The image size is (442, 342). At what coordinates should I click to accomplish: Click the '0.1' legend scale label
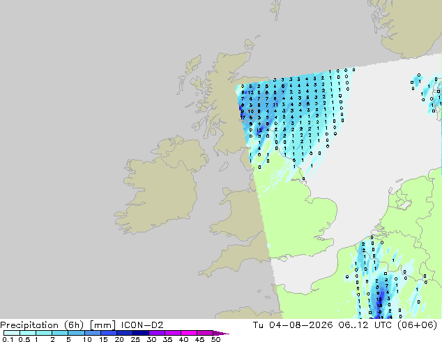tap(8, 339)
